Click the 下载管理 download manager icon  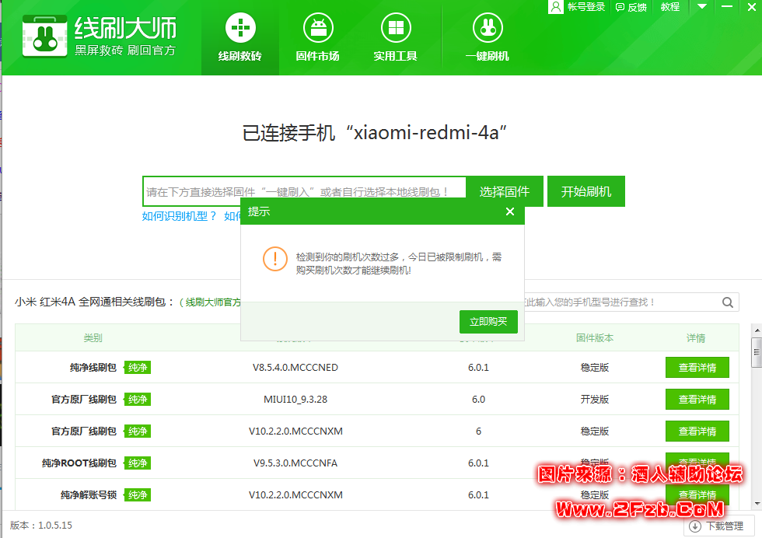pos(694,526)
